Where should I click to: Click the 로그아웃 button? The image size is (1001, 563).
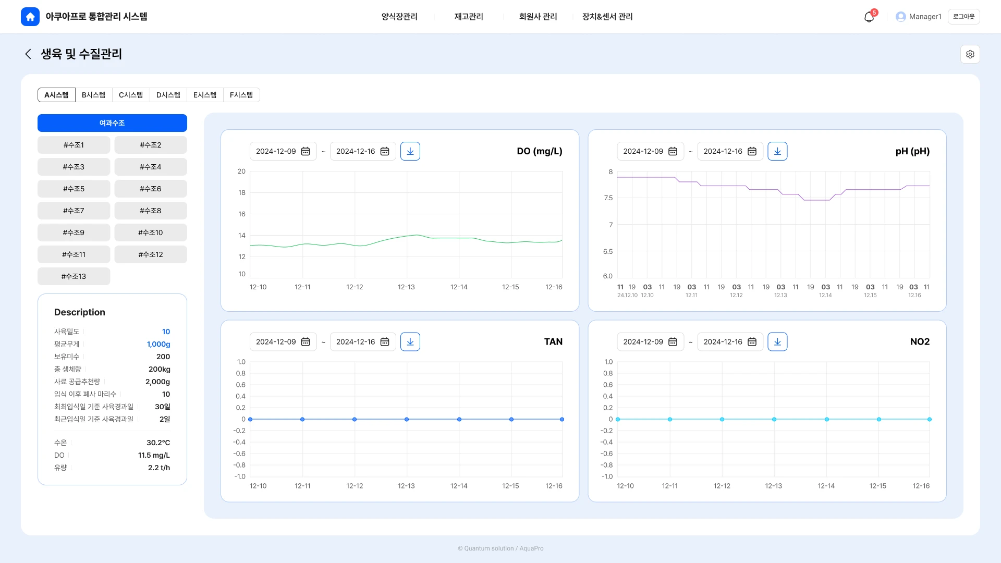[x=963, y=17]
